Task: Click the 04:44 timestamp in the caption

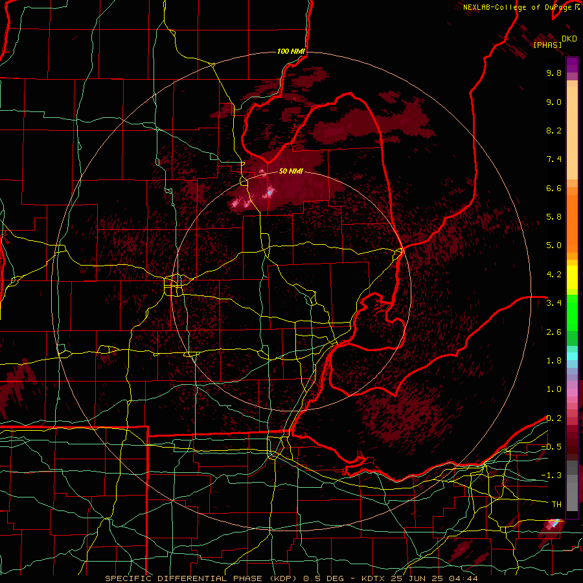Action: click(463, 578)
